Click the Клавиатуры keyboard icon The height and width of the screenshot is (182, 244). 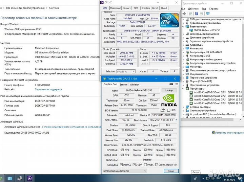[187, 45]
